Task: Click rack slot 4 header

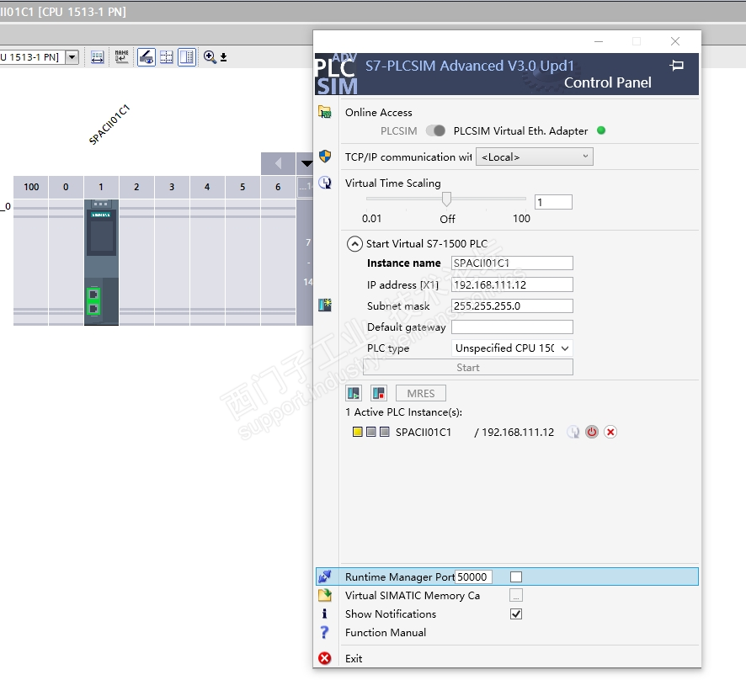Action: point(207,187)
